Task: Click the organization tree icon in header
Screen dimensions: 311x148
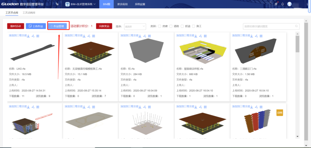Action: point(57,4)
